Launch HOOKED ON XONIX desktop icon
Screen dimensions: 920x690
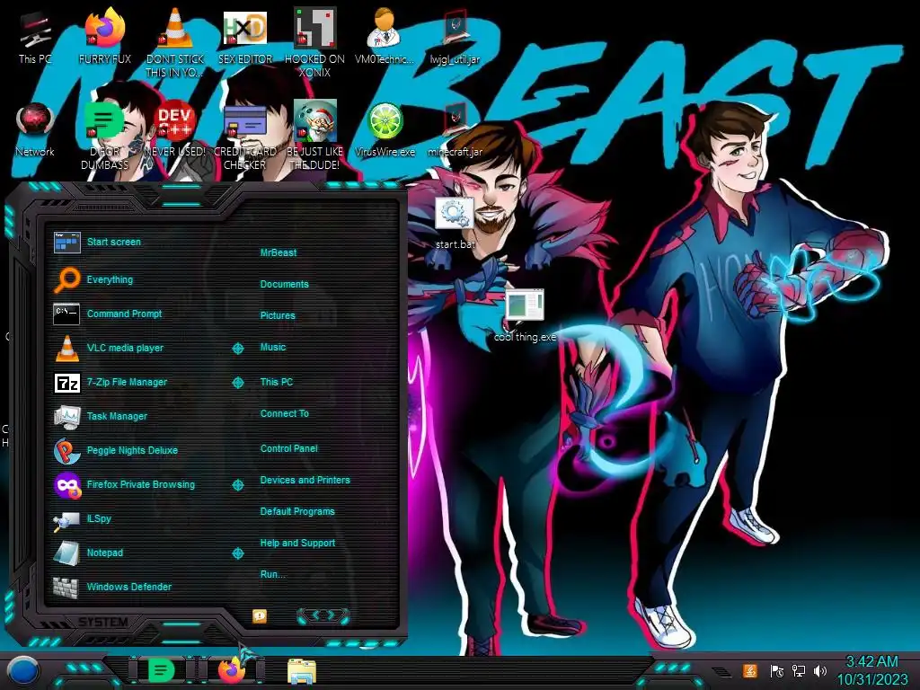coord(314,42)
